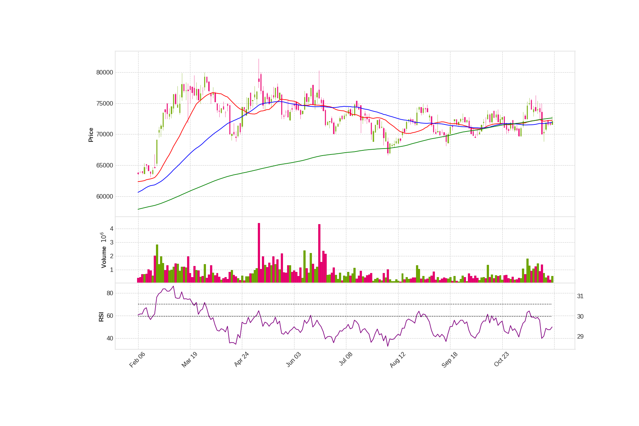Click the right-axis 31 label
This screenshot has height=426, width=639.
tap(580, 296)
